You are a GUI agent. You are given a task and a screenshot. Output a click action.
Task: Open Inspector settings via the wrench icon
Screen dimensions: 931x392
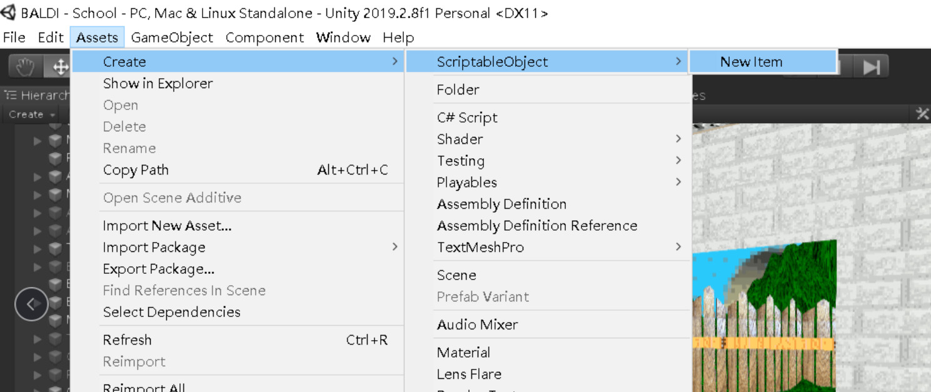[x=923, y=114]
